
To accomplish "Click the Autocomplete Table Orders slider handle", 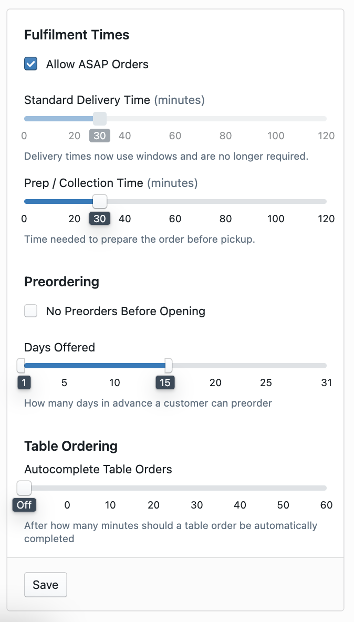I will [x=24, y=488].
